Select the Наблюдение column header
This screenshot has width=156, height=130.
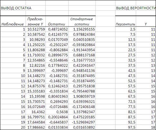point(13,24)
